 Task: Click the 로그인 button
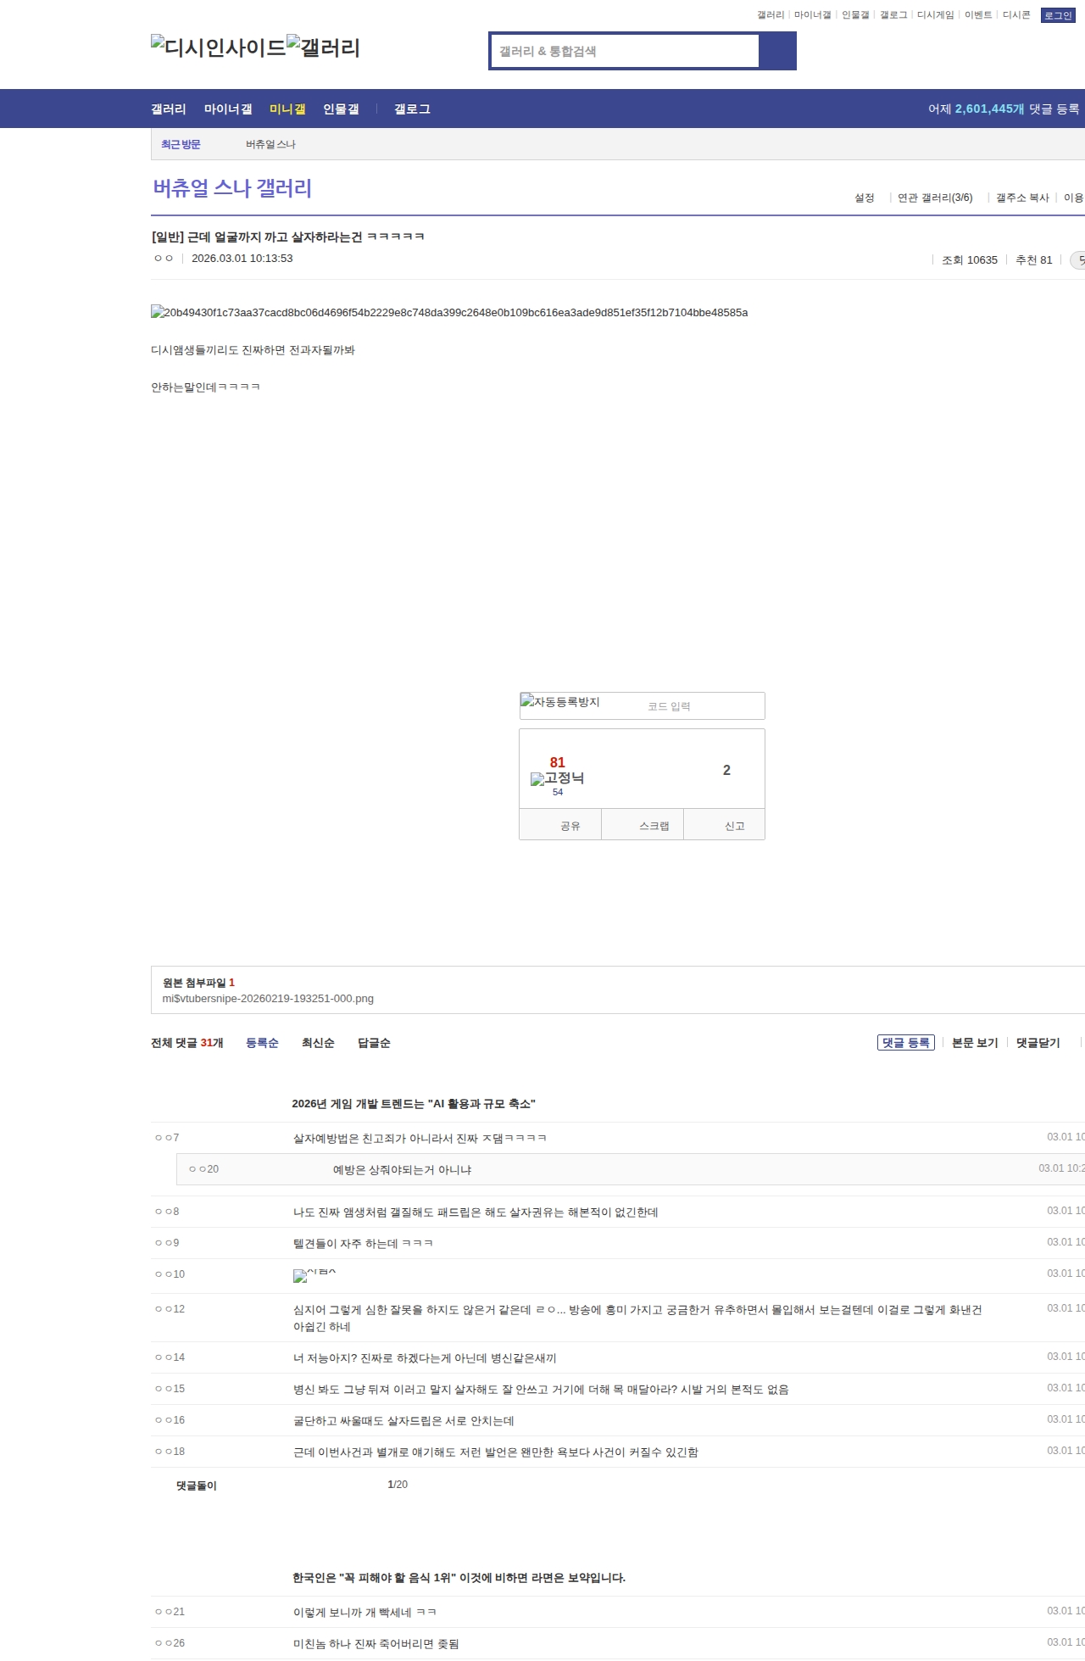[x=1058, y=15]
